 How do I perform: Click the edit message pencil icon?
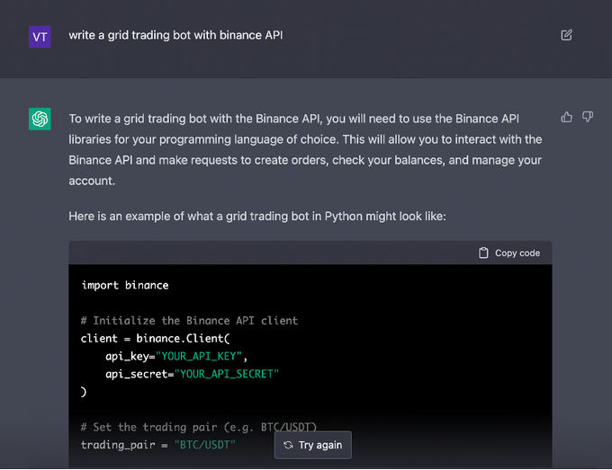coord(566,35)
